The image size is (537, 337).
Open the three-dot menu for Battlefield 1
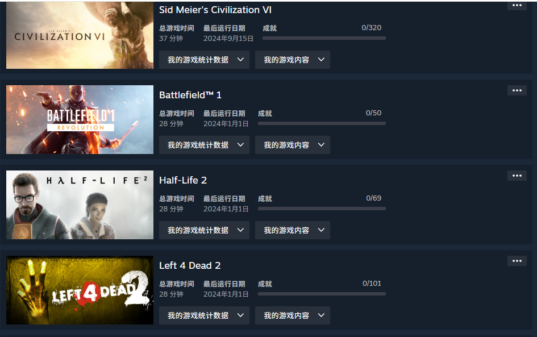(x=517, y=90)
